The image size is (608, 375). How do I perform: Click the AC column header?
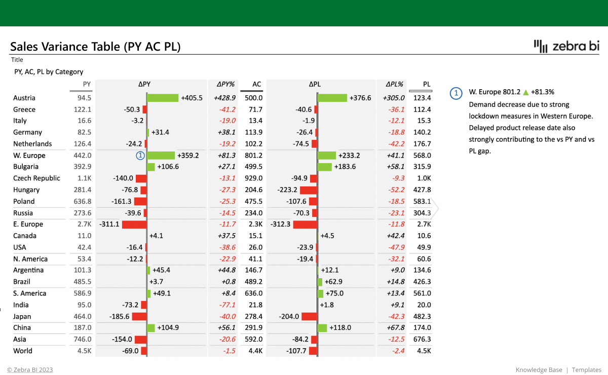coord(257,85)
